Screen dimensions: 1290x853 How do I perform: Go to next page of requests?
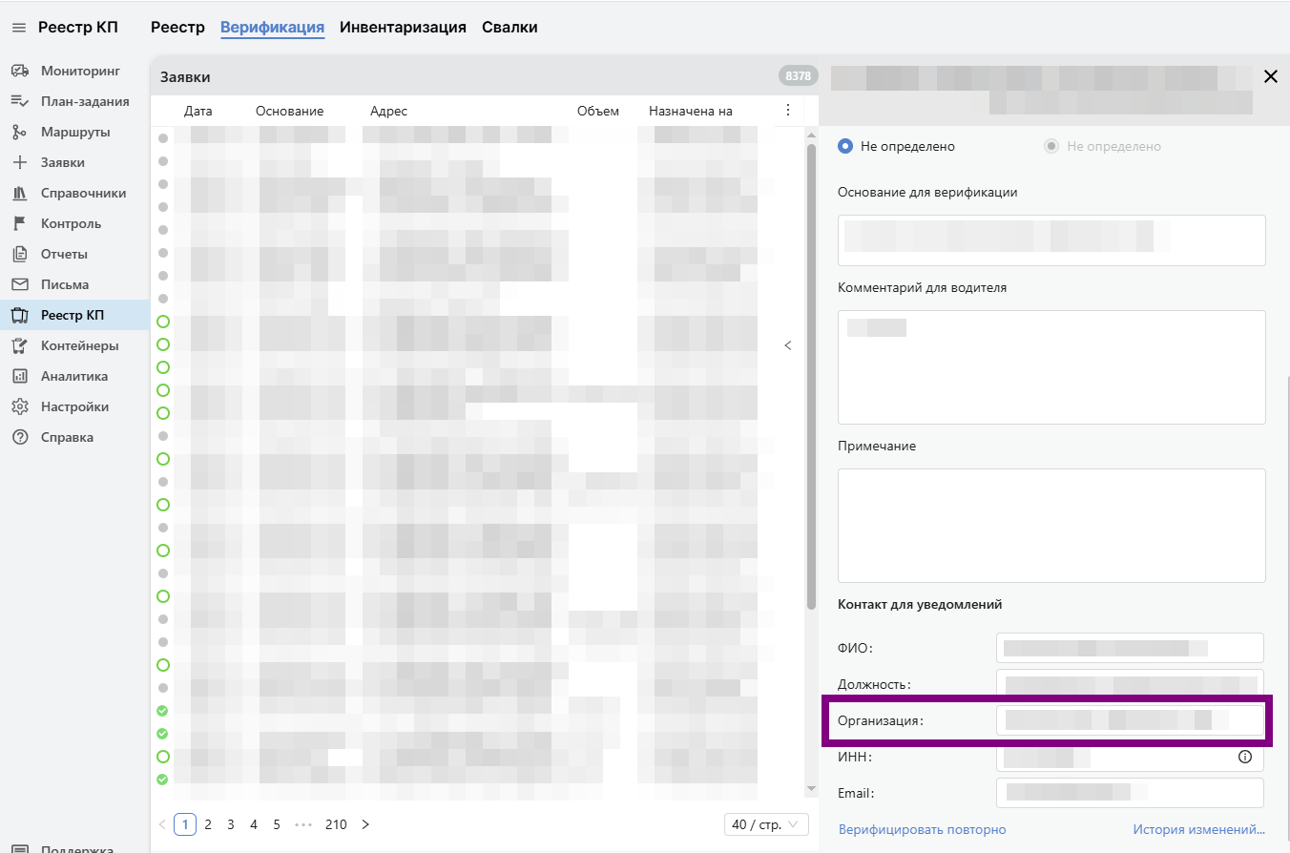pos(365,824)
